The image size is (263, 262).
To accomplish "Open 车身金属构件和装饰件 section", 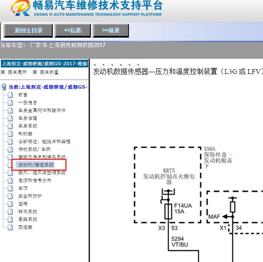I will 42,110.
